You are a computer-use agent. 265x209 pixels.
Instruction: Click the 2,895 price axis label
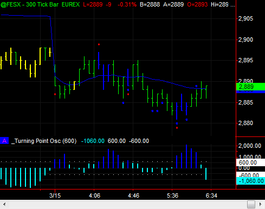click(246, 60)
